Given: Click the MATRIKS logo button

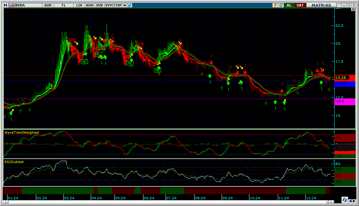Looking at the screenshot, I should [321, 5].
